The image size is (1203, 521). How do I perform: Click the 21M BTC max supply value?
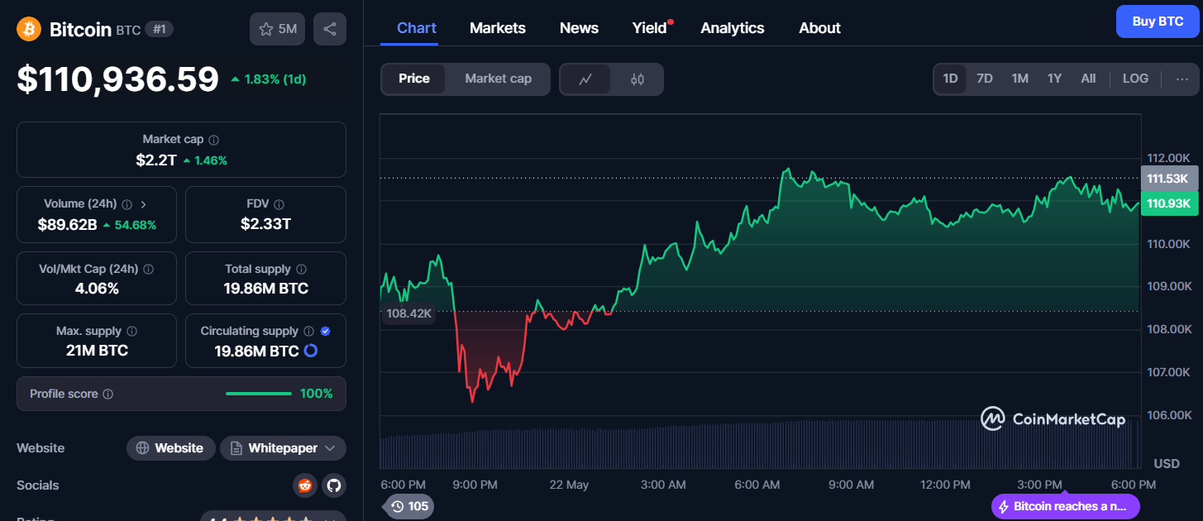coord(97,351)
